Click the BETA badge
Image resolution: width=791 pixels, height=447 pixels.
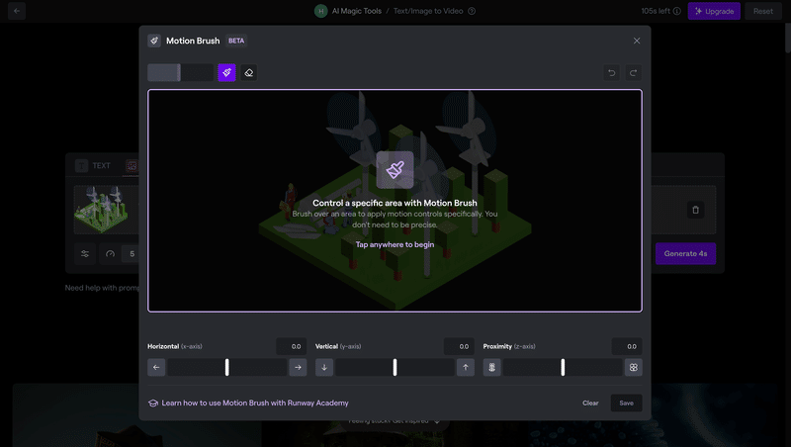click(x=236, y=41)
